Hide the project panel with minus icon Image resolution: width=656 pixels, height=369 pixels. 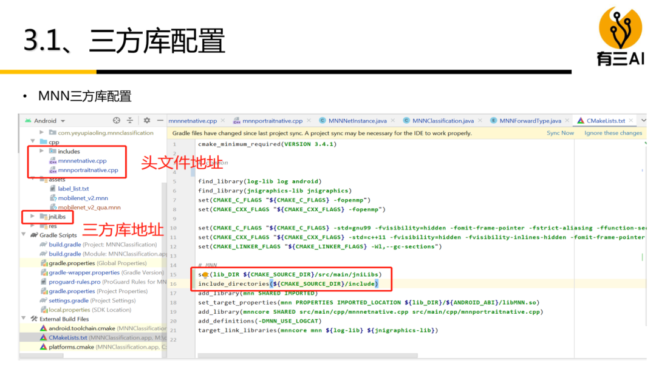tap(160, 120)
